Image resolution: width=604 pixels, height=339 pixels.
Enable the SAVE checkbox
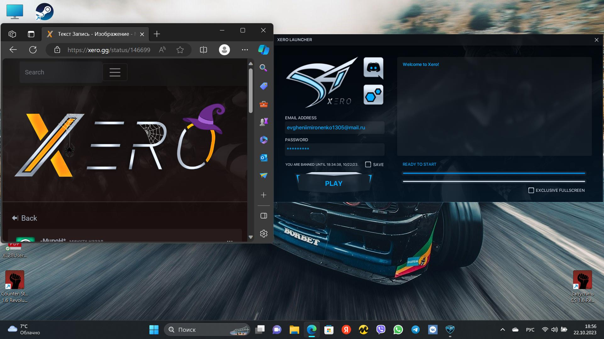[x=368, y=164]
